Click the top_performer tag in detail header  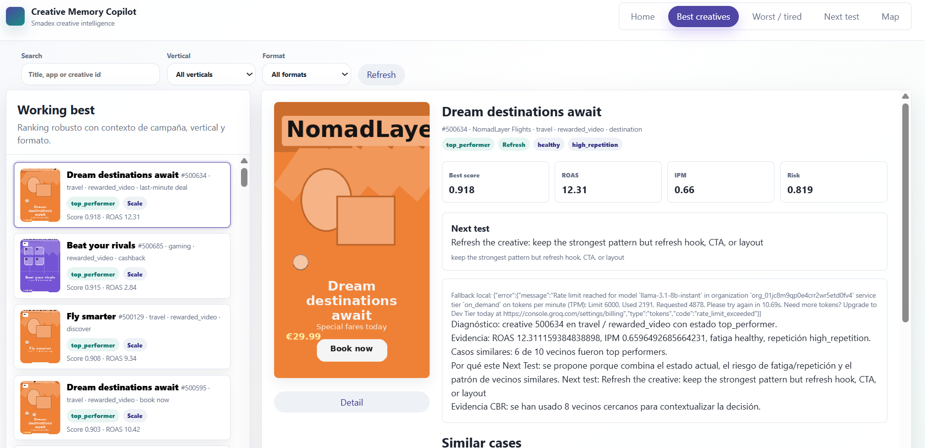pos(468,144)
